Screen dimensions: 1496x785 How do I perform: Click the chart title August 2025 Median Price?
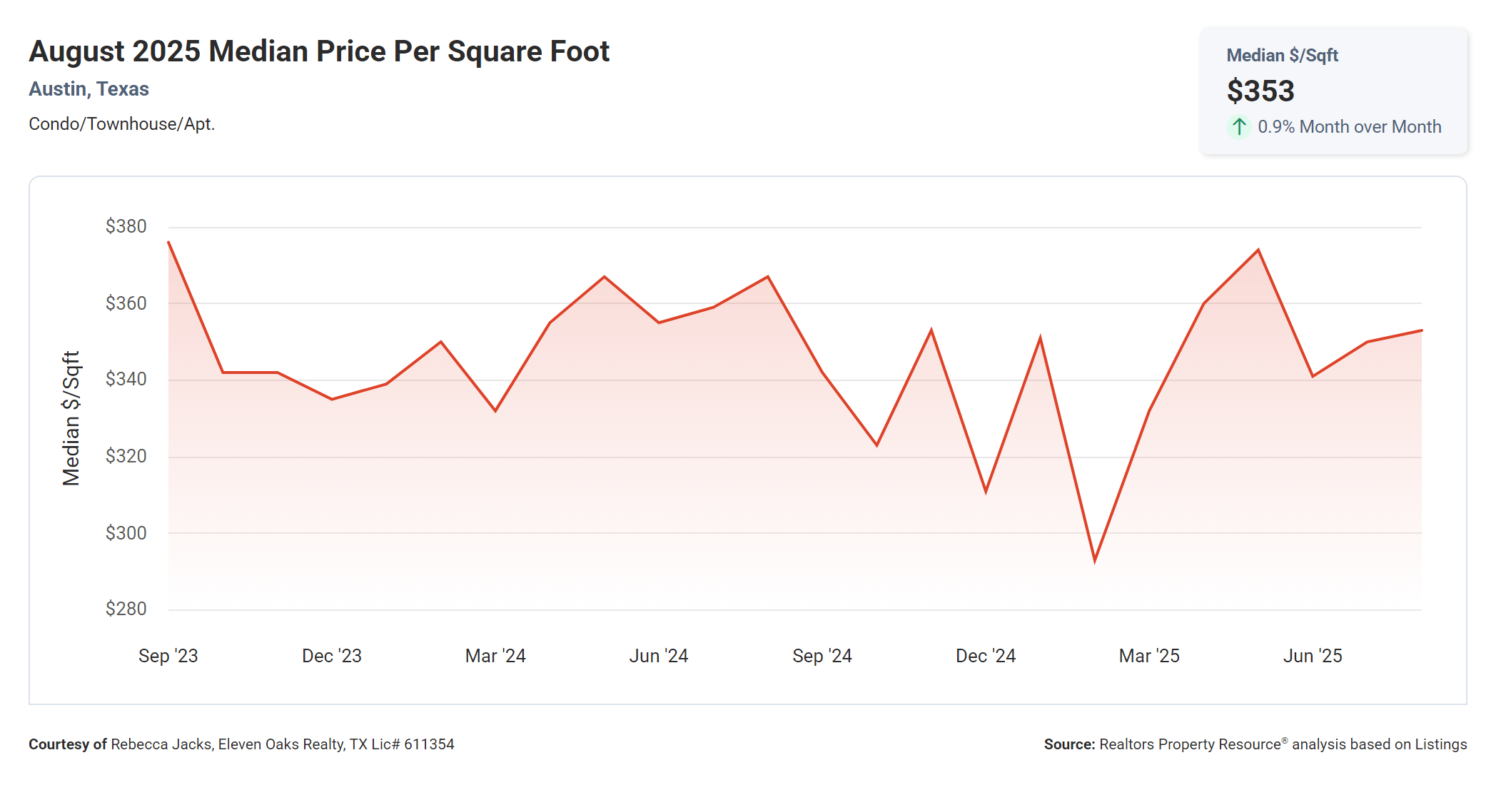[x=319, y=51]
